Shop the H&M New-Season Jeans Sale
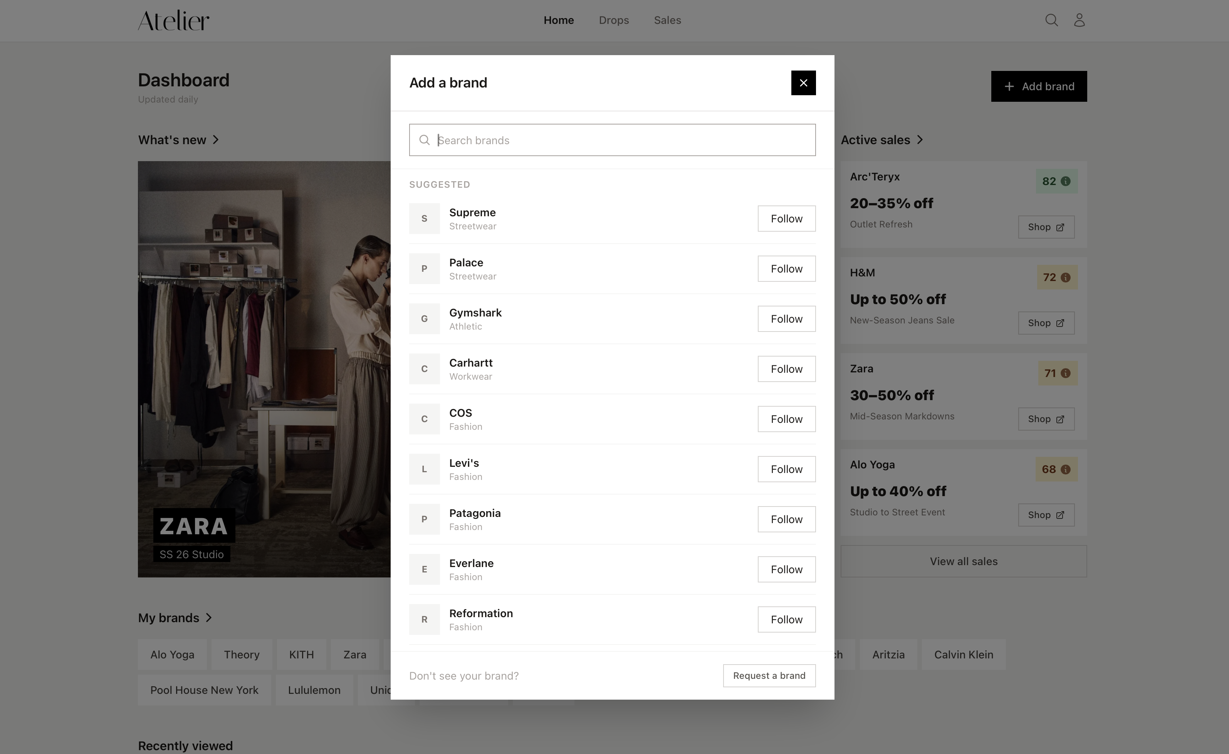Viewport: 1229px width, 754px height. [x=1046, y=323]
